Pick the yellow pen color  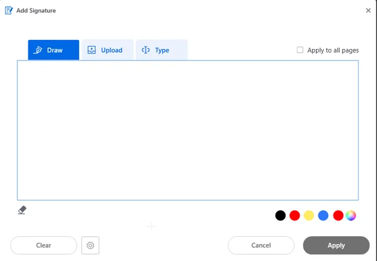309,216
